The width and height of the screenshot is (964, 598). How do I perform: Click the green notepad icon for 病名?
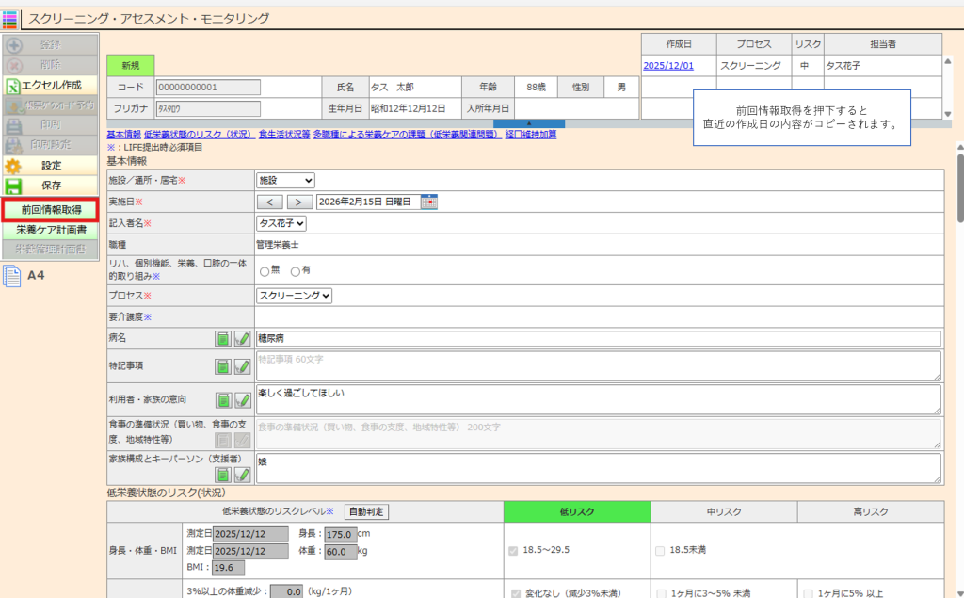(223, 339)
